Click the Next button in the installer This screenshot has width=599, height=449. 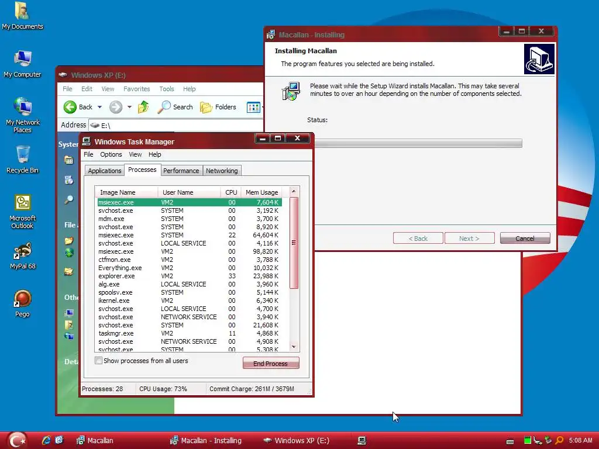[470, 239]
